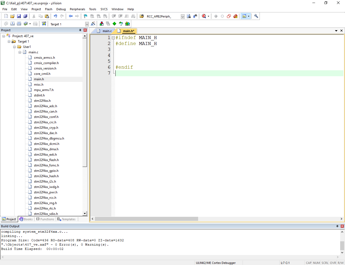Click the #endif line in editor

click(124, 67)
